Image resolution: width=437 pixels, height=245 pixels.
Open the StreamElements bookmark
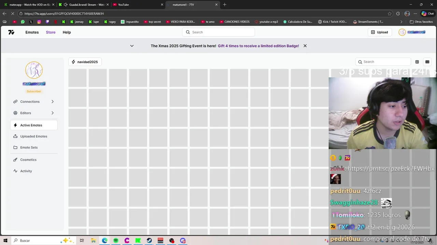[x=368, y=22]
